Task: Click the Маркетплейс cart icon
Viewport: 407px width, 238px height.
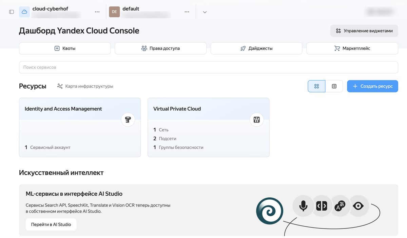Action: (x=337, y=48)
